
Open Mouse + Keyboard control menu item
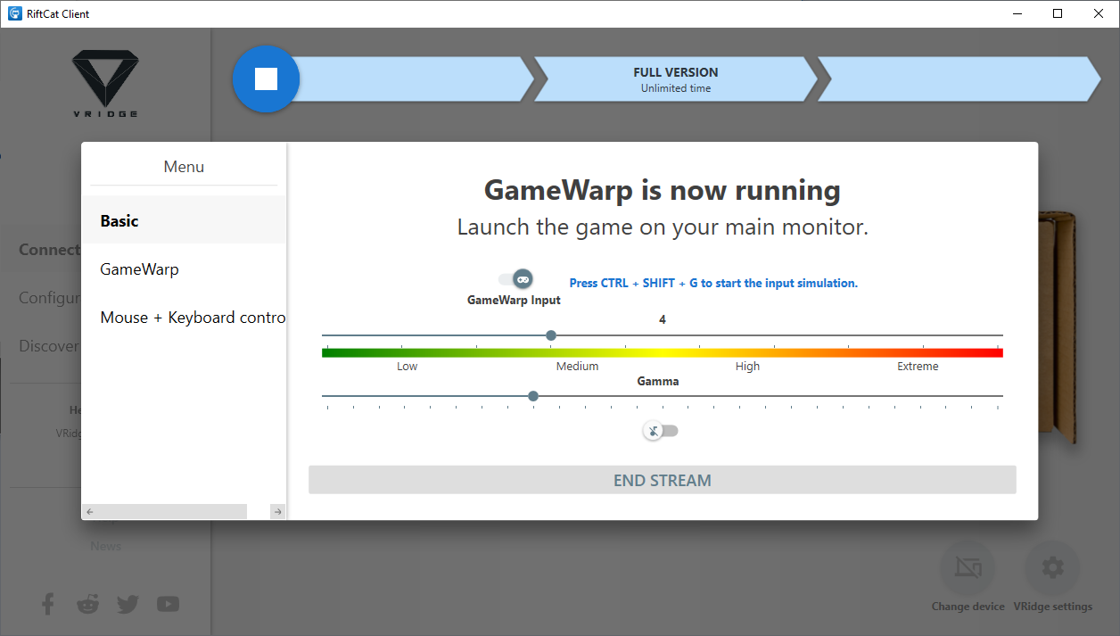click(185, 317)
